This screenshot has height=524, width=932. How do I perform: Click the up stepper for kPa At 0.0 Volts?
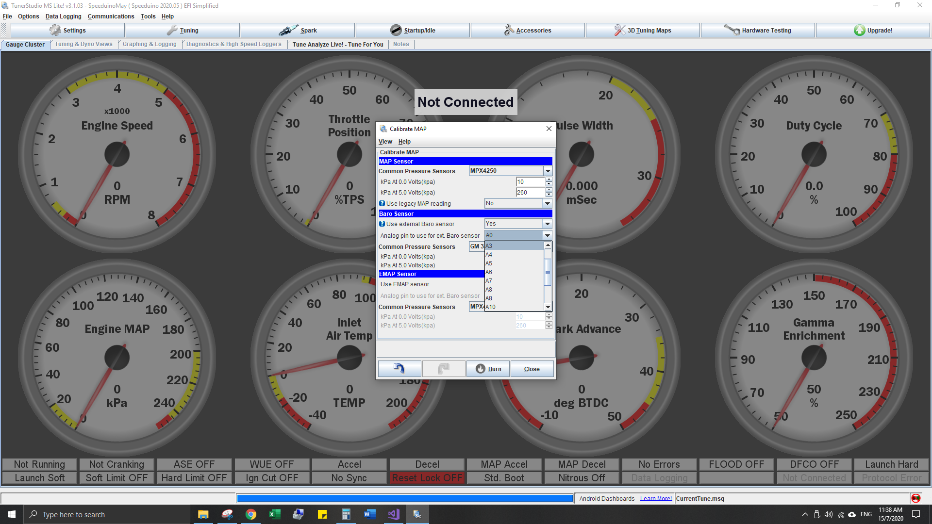549,180
